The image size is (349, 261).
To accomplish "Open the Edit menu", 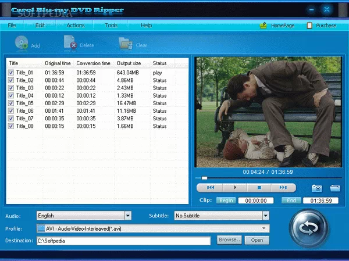I will pyautogui.click(x=40, y=26).
